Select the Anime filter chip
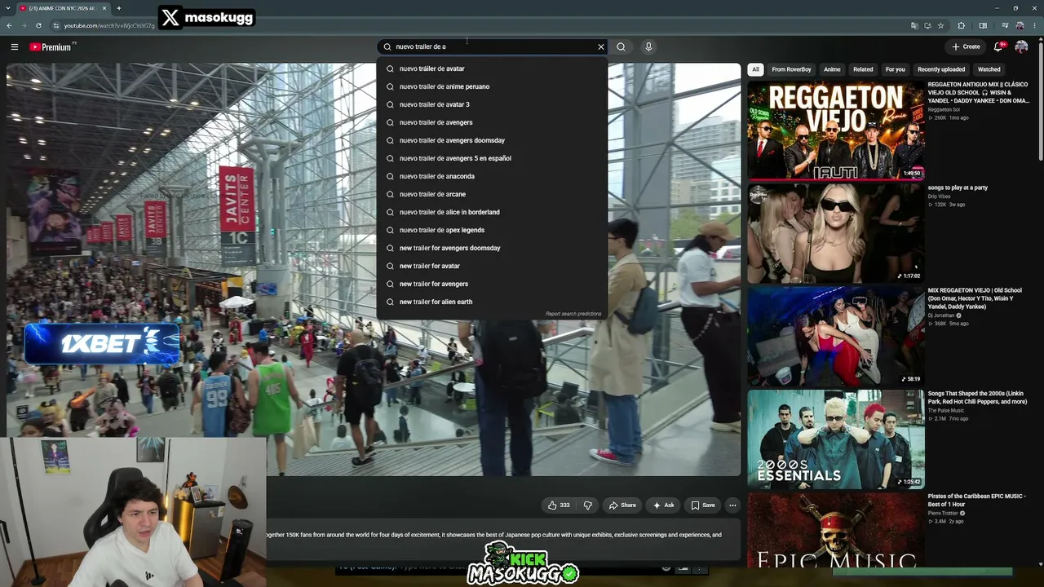 coord(832,69)
